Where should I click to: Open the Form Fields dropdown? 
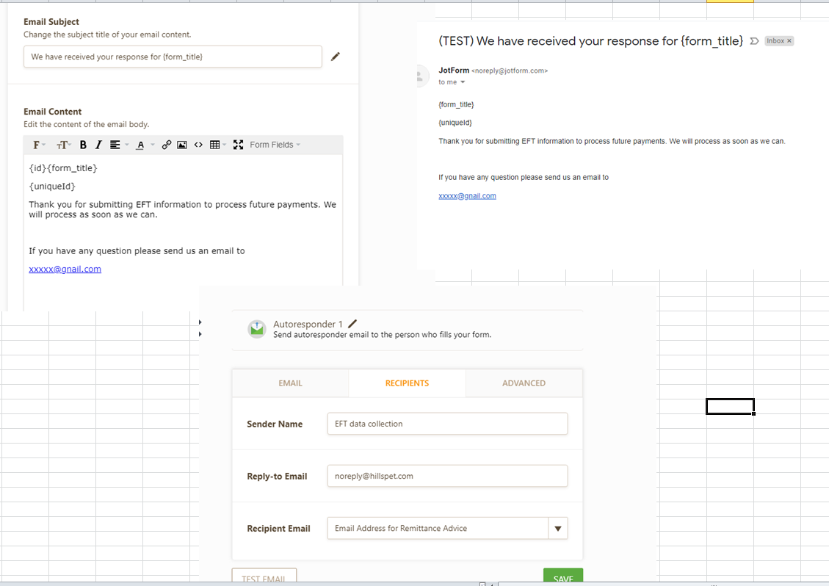(275, 145)
